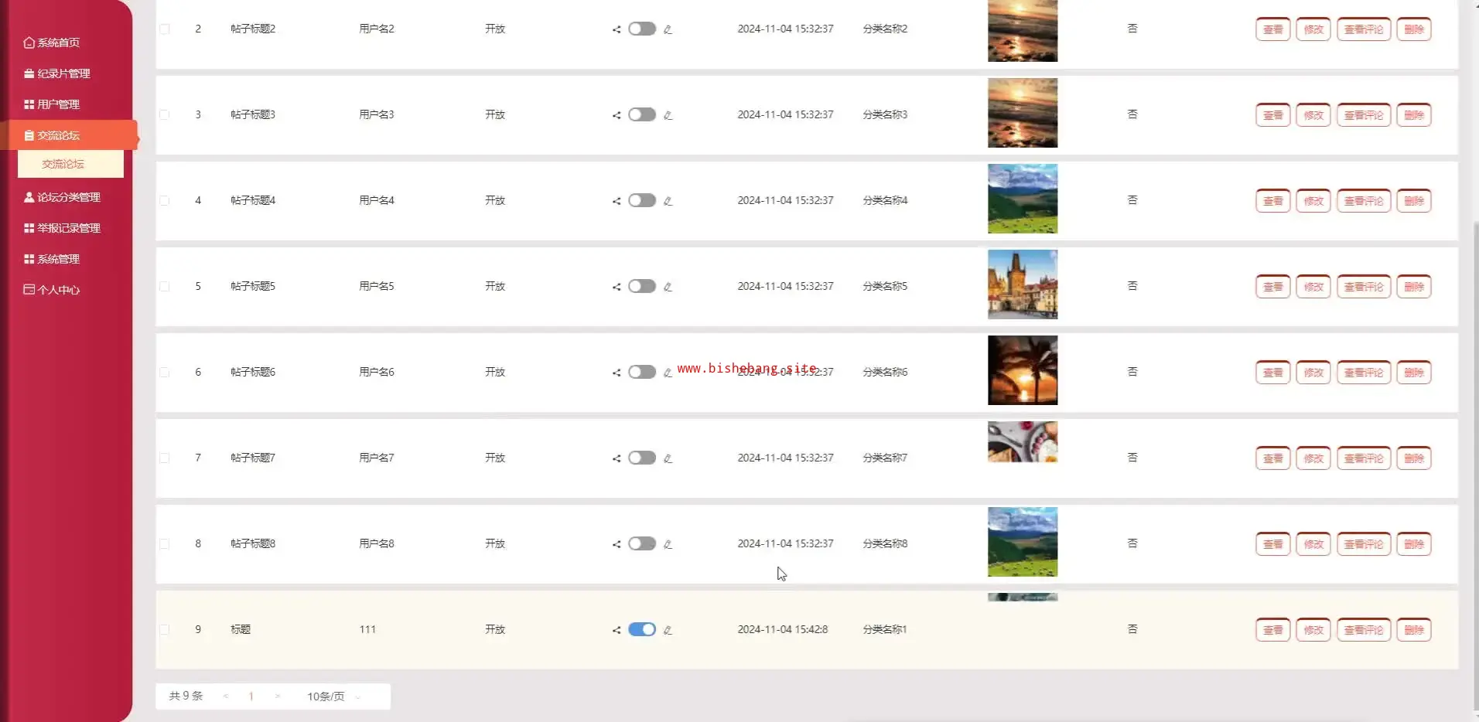Click the home icon for 系统首页
The image size is (1479, 722).
pyautogui.click(x=29, y=43)
